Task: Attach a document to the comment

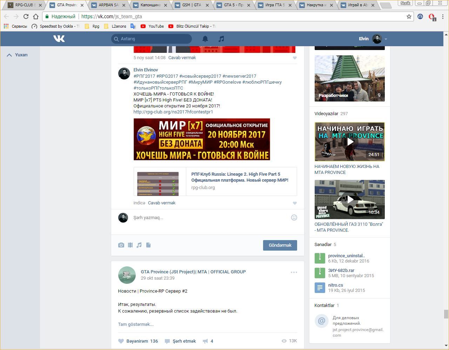Action: 148,245
